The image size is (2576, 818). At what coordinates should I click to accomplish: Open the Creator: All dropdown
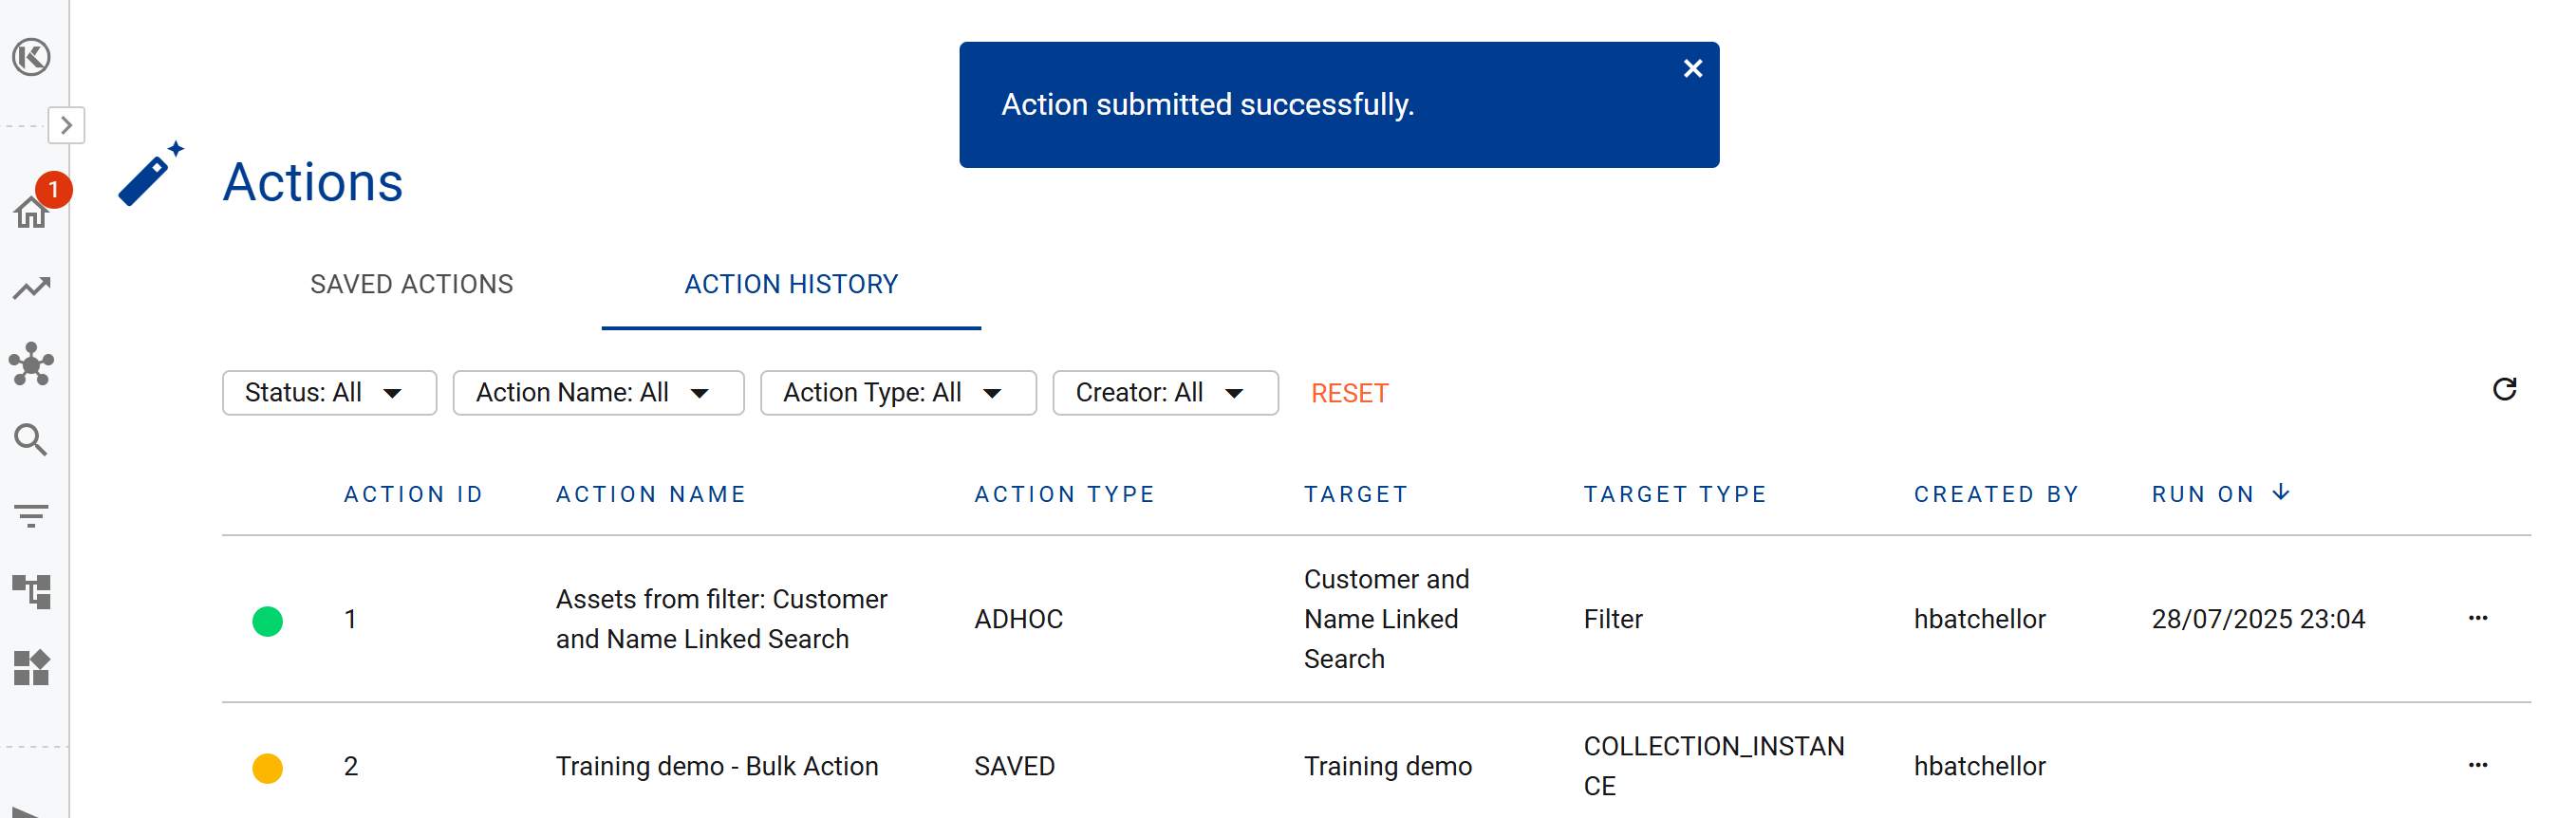click(1164, 393)
